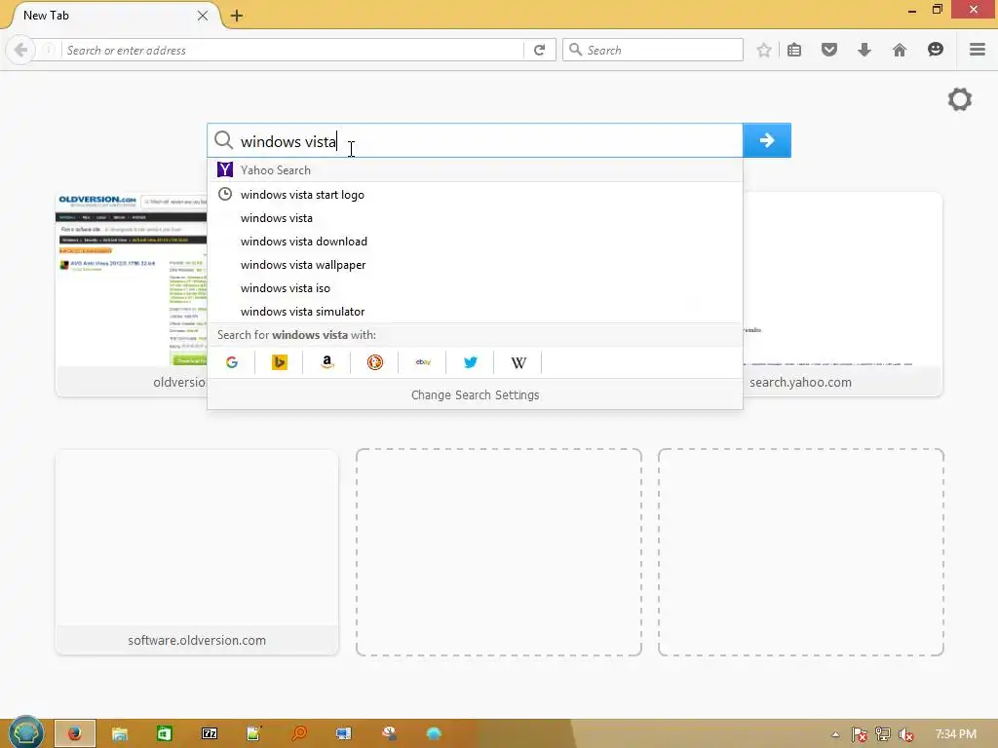
Task: Open Notepad++ icon in taskbar
Action: tap(253, 733)
